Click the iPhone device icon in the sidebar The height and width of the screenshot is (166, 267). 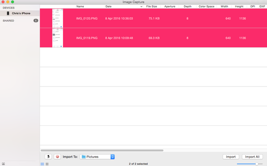pos(8,13)
